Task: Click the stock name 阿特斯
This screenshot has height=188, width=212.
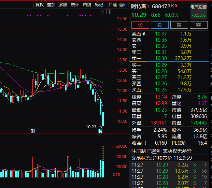Action: point(139,6)
